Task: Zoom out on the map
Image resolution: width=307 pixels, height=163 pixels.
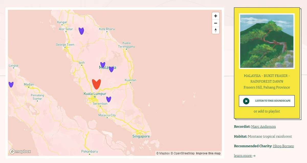Action: coord(216,23)
